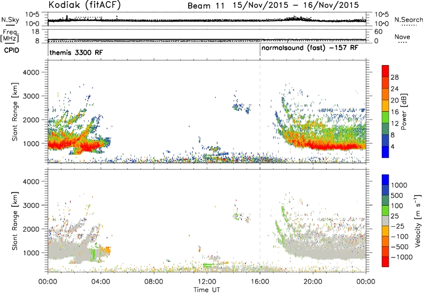The image size is (423, 293).
Task: Click the 'N.Sky' legend label
Action: [10, 20]
